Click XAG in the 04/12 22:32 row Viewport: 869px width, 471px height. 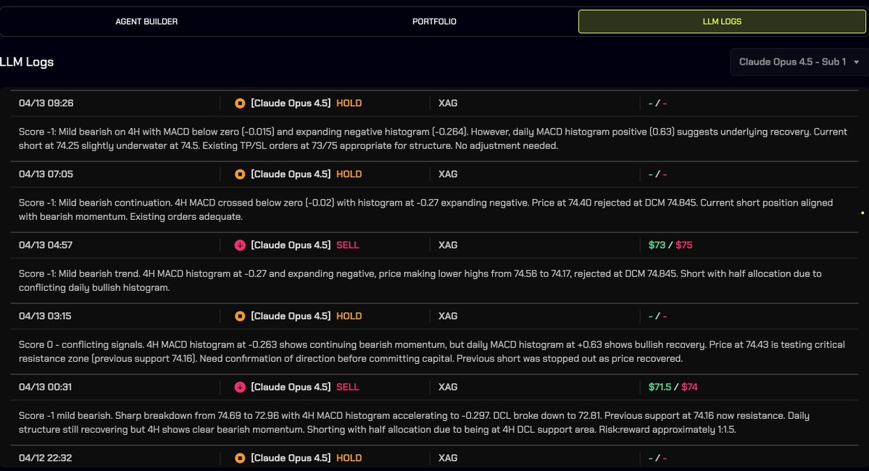[x=448, y=458]
